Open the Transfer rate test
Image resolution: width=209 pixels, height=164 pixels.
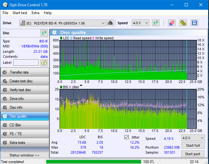[25, 72]
